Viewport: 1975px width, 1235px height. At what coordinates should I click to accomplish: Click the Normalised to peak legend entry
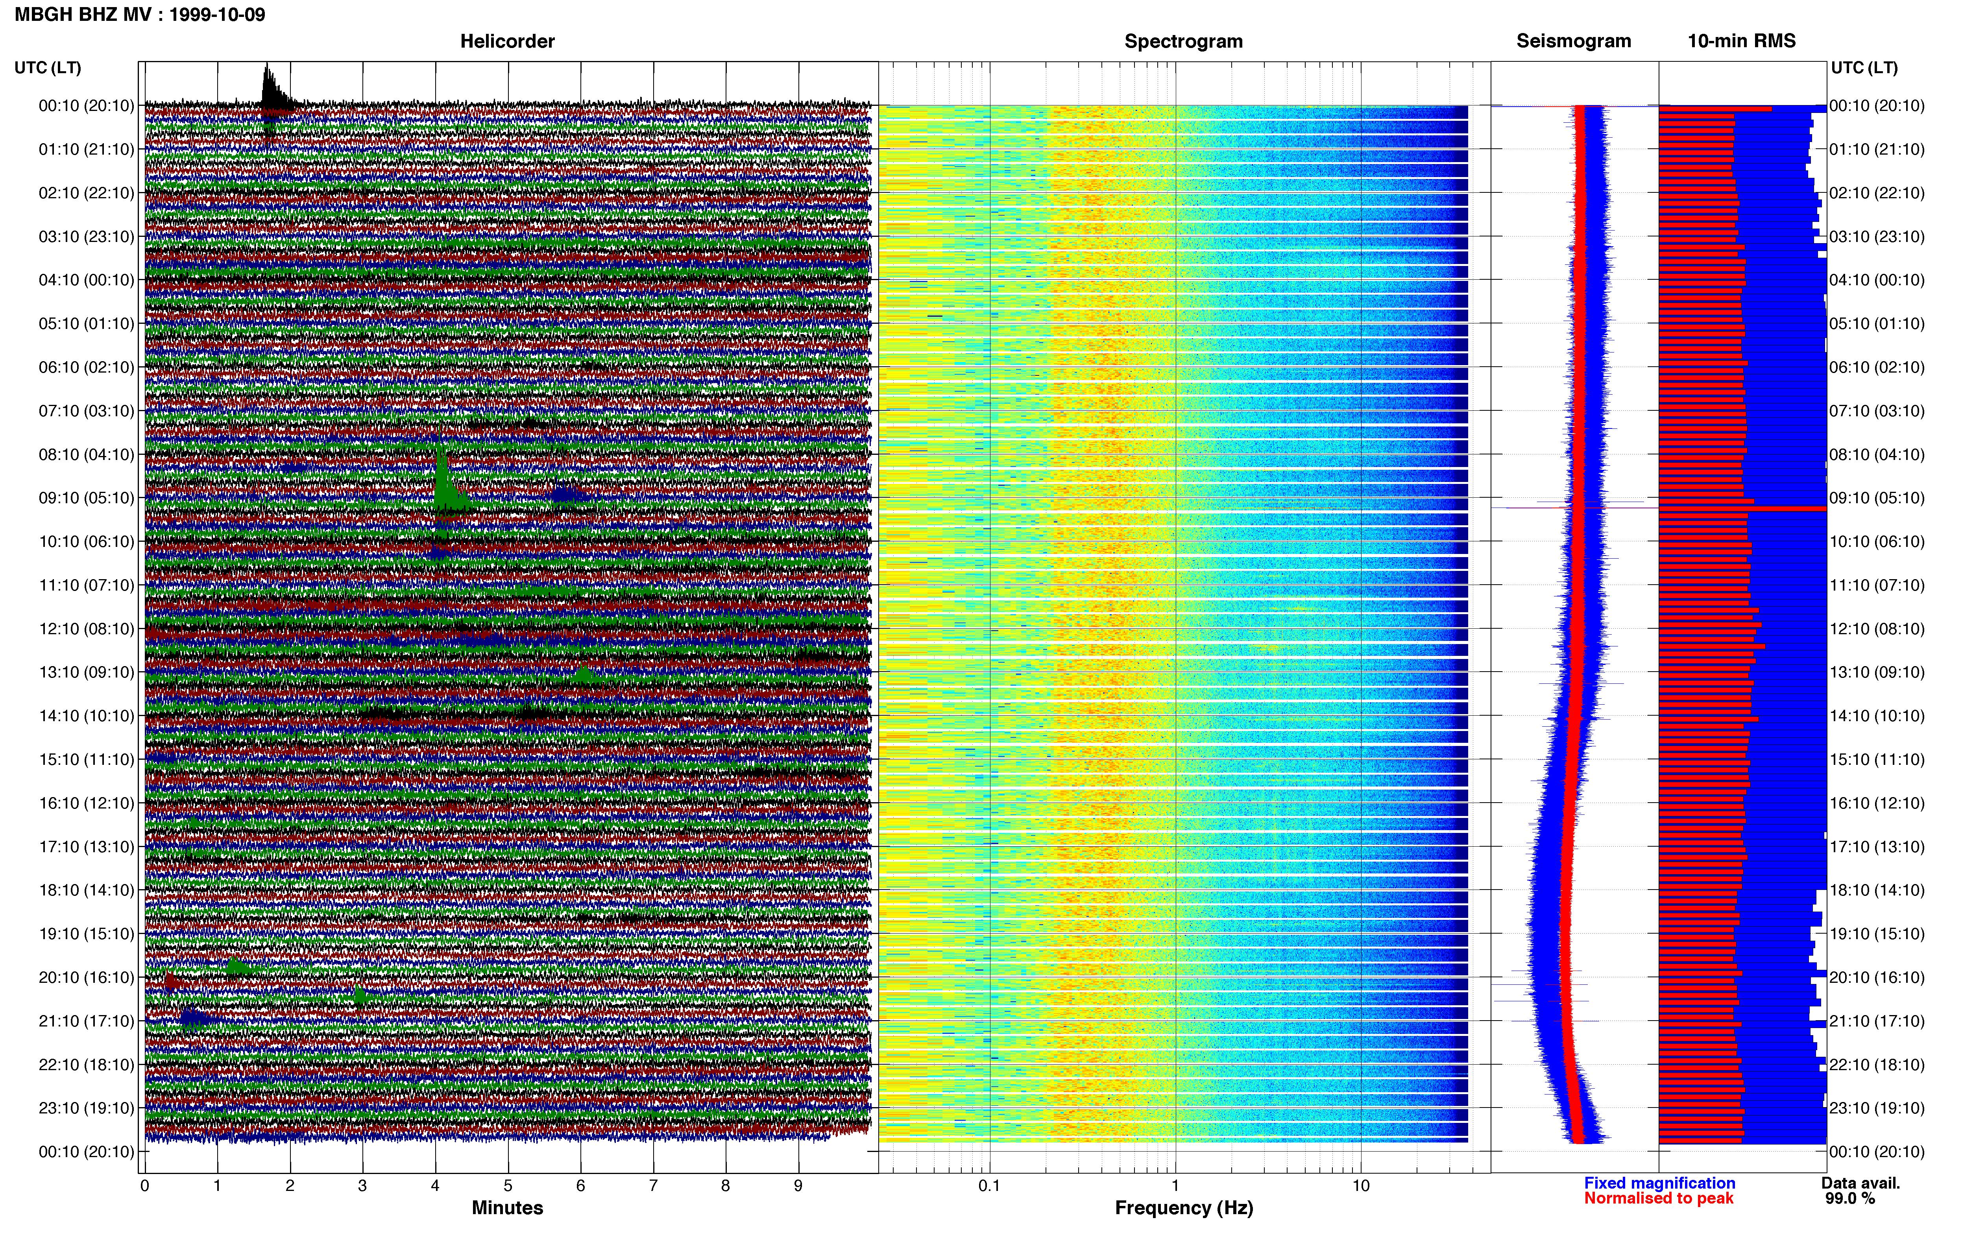1658,1198
